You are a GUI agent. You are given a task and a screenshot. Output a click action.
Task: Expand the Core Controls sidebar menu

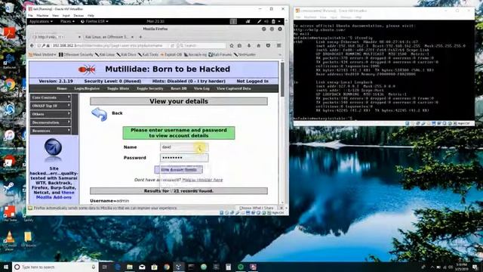pyautogui.click(x=51, y=97)
